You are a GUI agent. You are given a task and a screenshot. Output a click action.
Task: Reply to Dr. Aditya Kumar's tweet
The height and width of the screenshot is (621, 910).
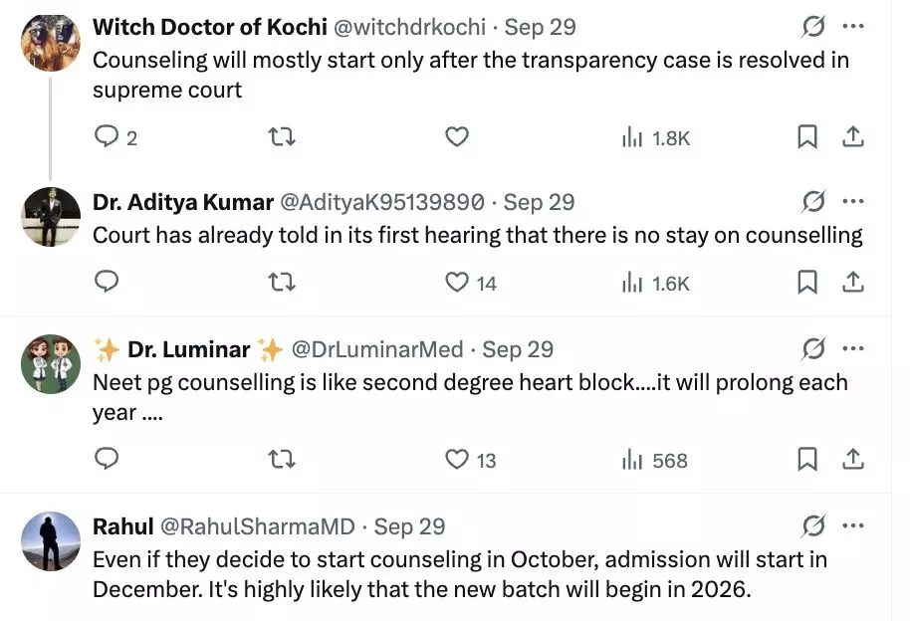point(107,283)
